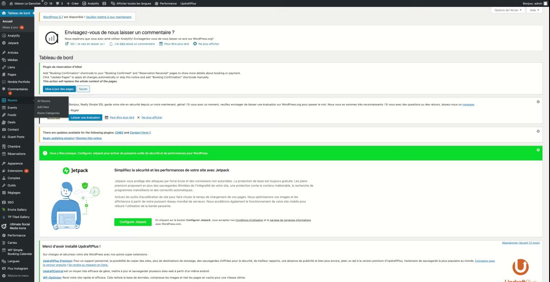
Task: Open the Bonjour, admin account menu
Action: tap(535, 3)
